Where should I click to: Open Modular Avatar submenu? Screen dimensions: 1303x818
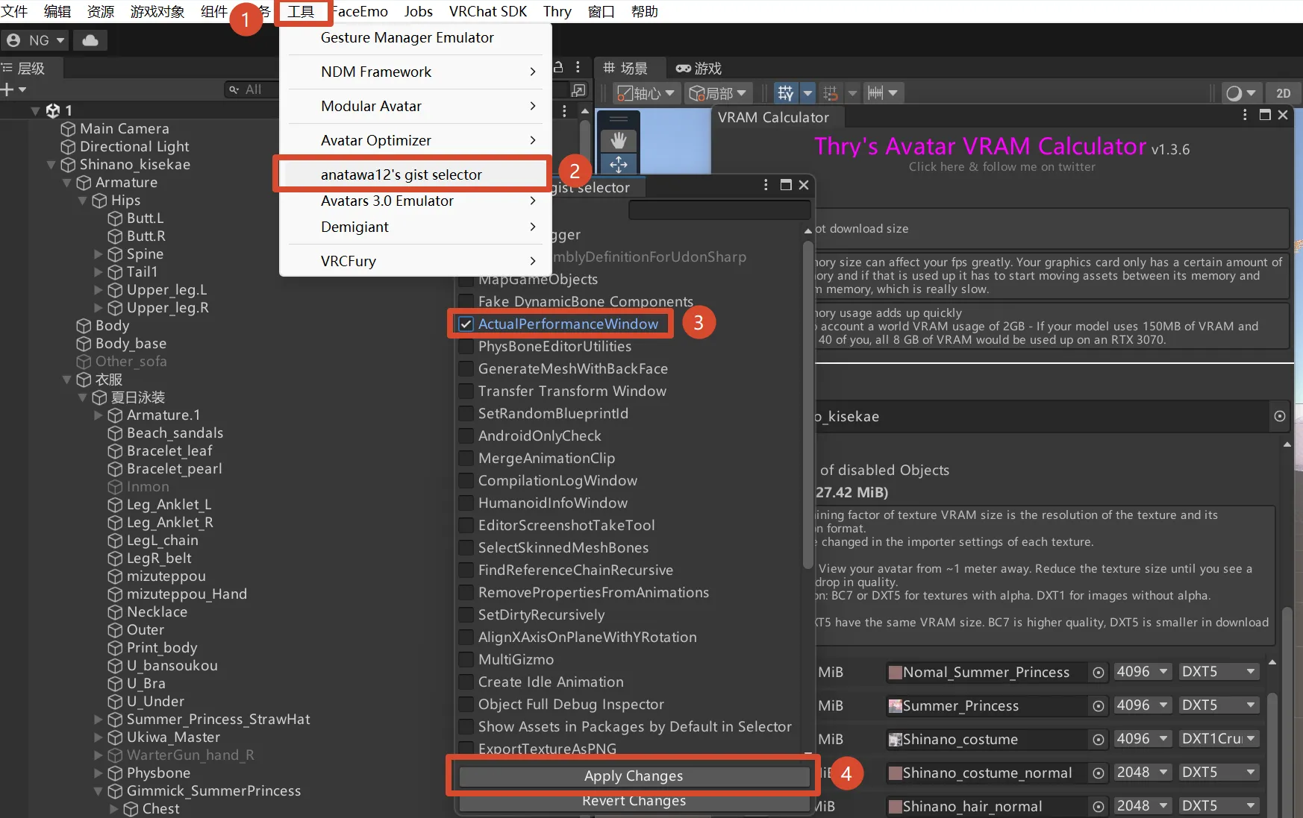point(414,106)
